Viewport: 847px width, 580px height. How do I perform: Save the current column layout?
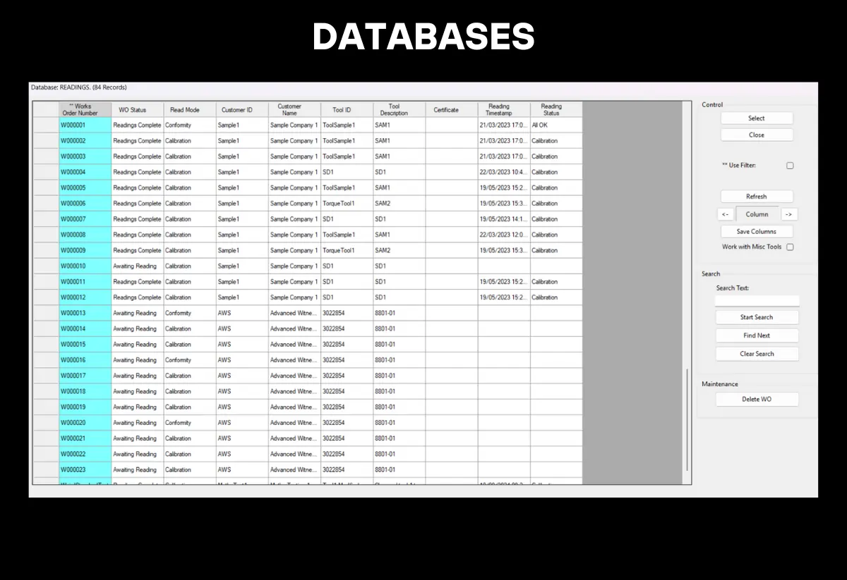click(x=756, y=230)
